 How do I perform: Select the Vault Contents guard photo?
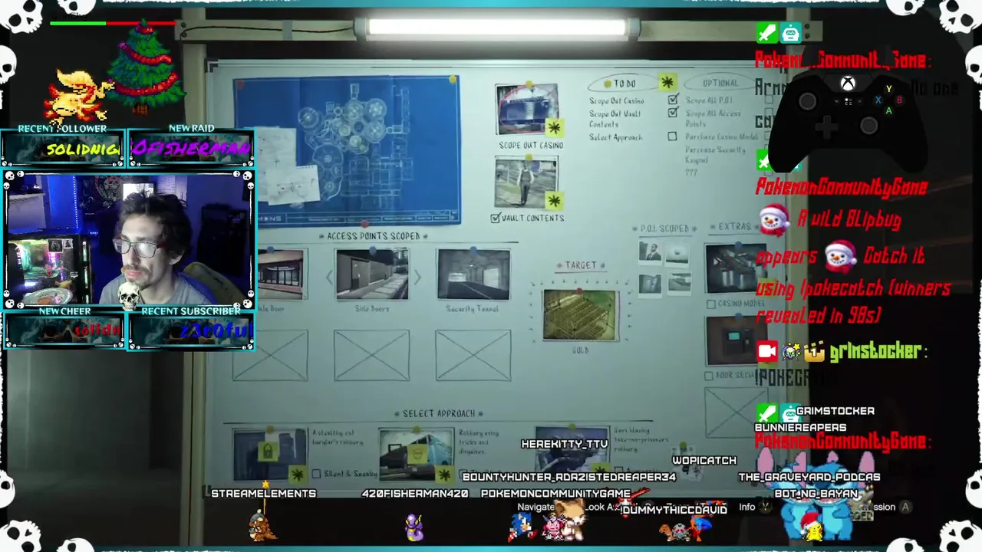[526, 182]
